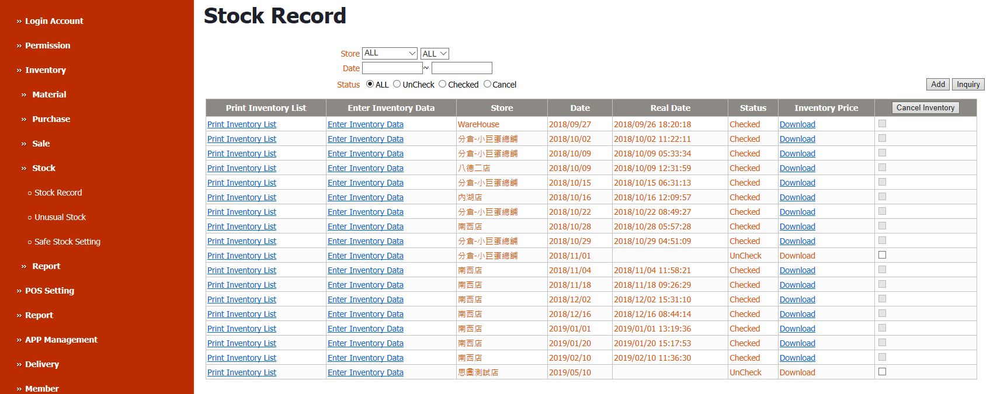The image size is (990, 394).
Task: Open Stock Record in sidebar
Action: (58, 193)
